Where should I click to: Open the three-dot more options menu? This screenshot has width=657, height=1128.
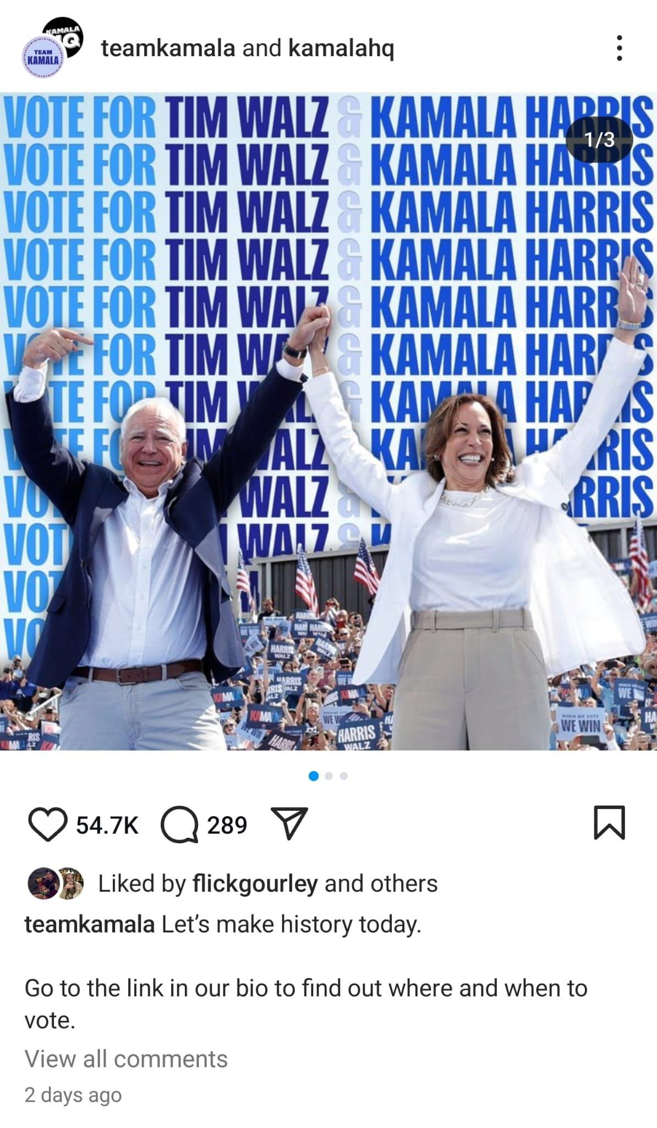pos(619,48)
